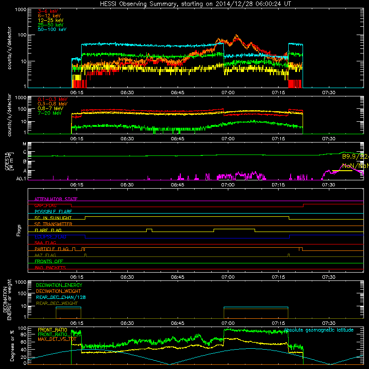The height and width of the screenshot is (369, 369).
Task: Select the ECLIPSE_FLAG label
Action: tap(50, 237)
